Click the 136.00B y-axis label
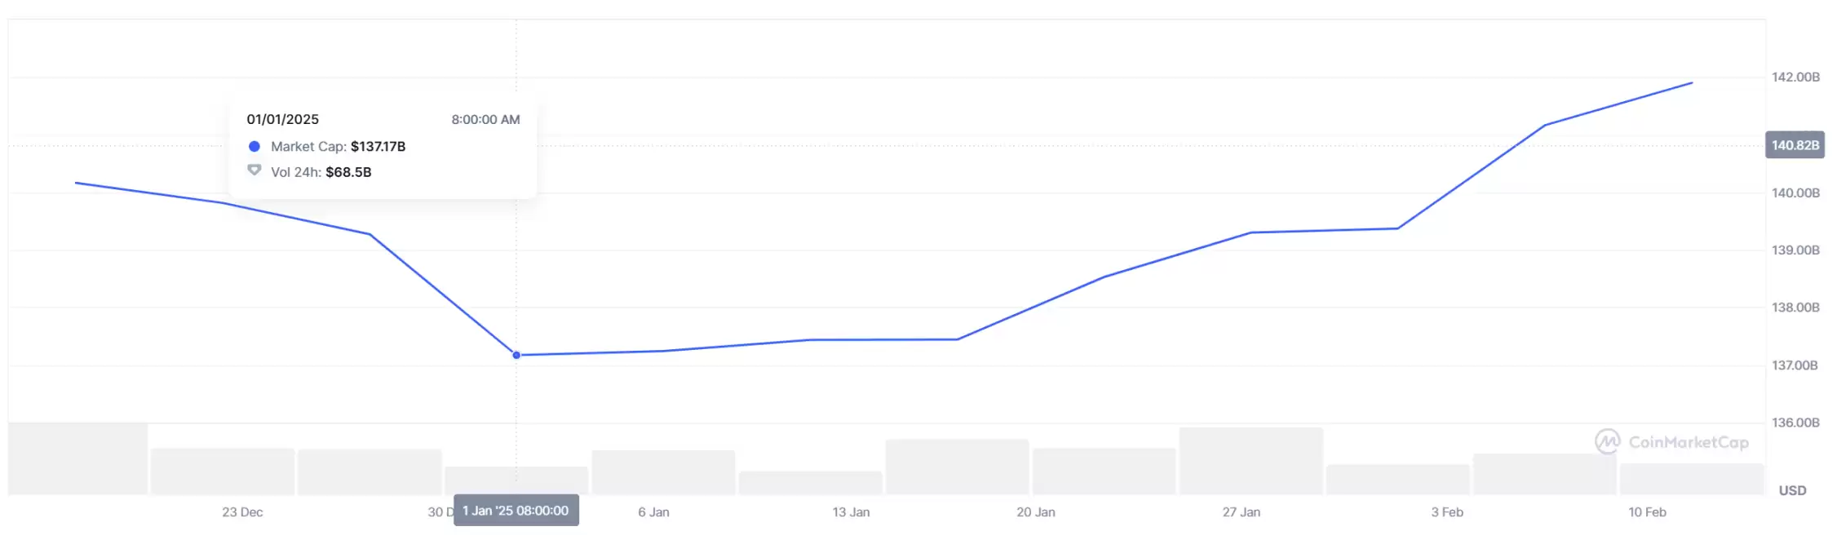Viewport: 1837px width, 540px height. point(1795,423)
